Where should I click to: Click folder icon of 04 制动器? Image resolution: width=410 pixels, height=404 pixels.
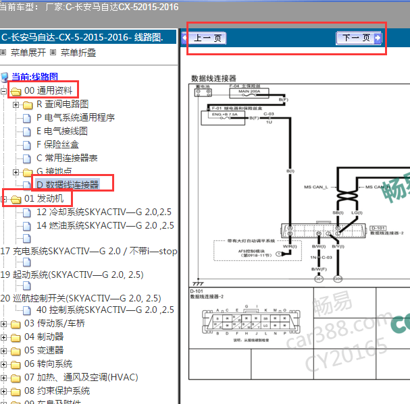click(x=16, y=338)
